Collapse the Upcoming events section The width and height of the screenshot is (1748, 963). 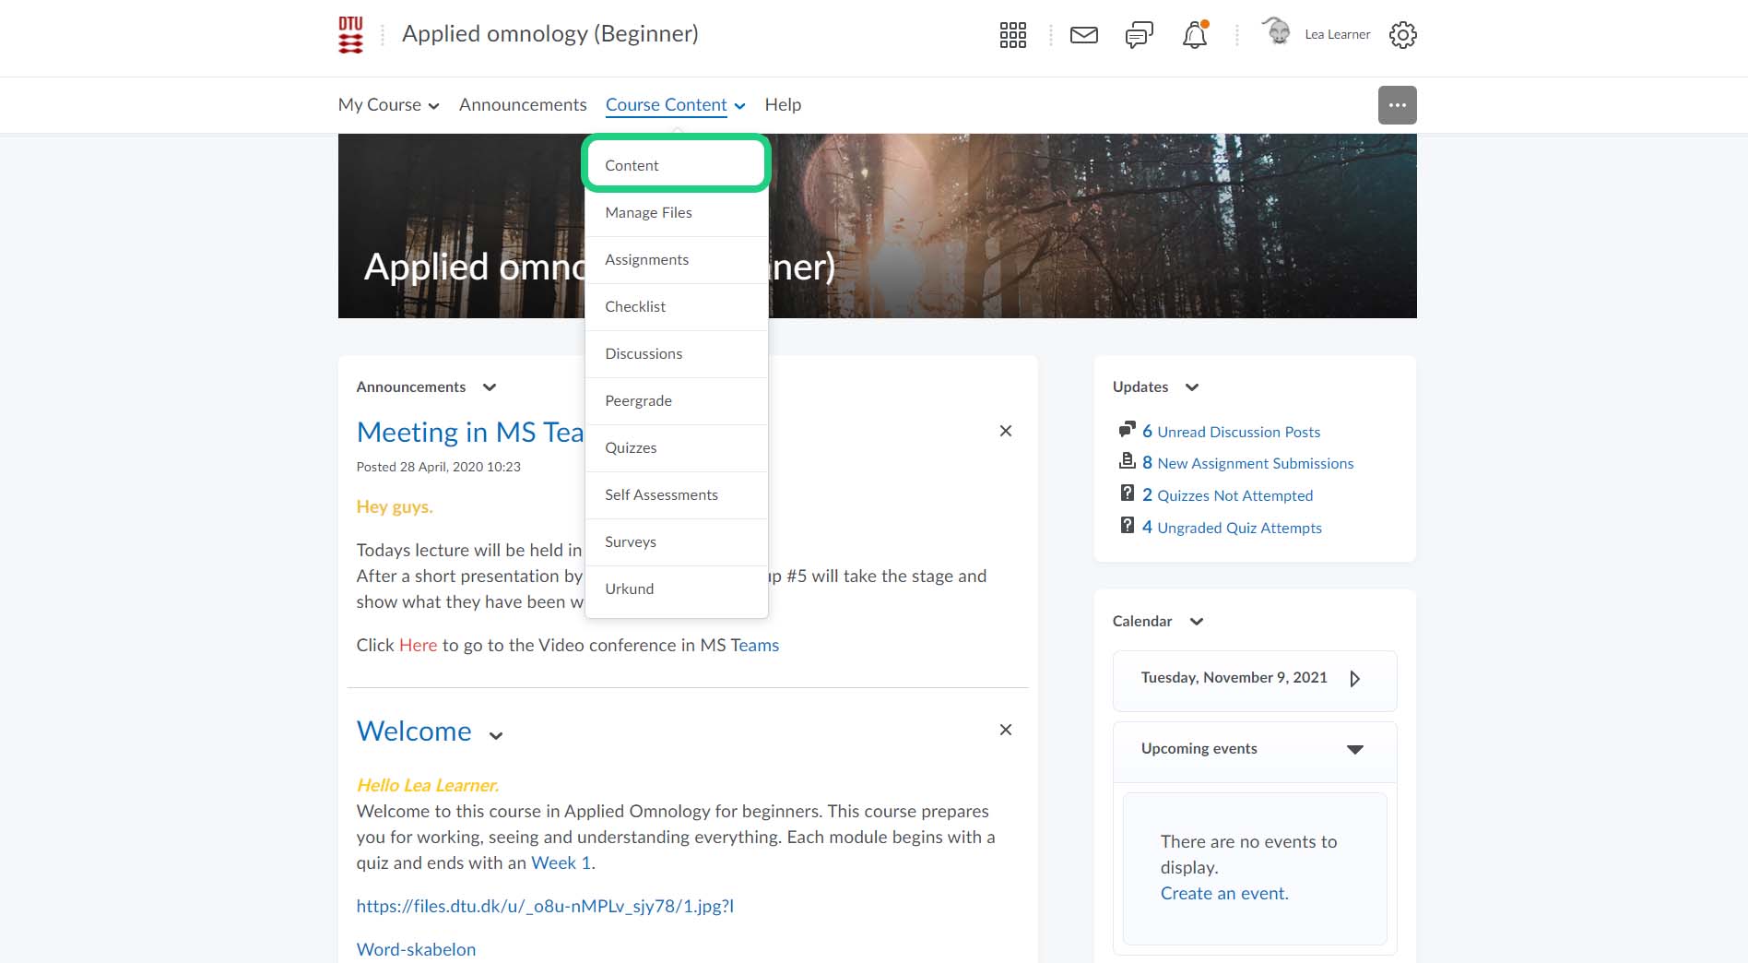point(1354,749)
